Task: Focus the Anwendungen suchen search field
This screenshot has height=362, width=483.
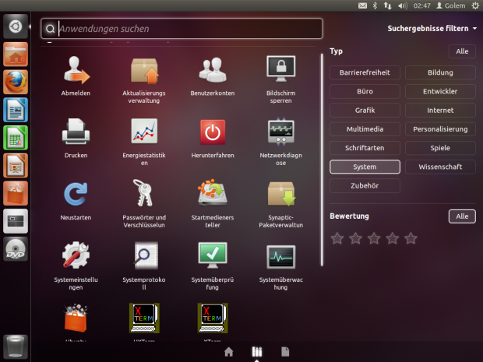Action: coord(182,29)
